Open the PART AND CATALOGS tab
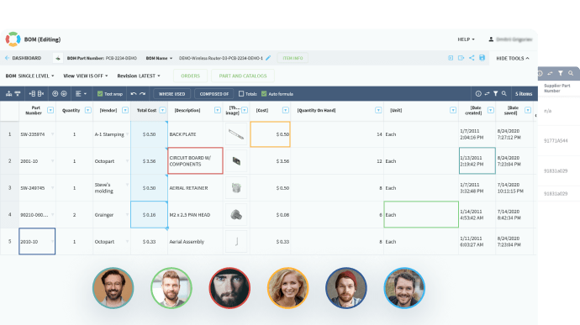Viewport: 580px width, 325px height. tap(243, 76)
